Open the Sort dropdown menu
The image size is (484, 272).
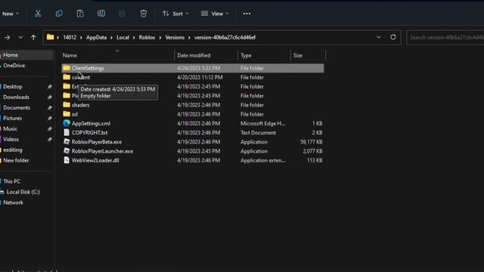pos(175,14)
